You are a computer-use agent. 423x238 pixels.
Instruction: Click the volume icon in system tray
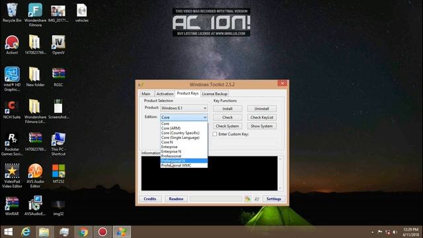[395, 232]
